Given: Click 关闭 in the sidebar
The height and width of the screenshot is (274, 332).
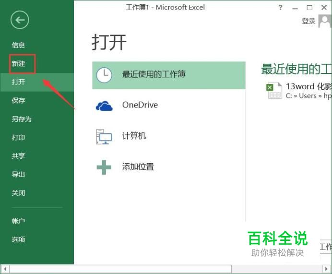Looking at the screenshot, I should coord(18,193).
